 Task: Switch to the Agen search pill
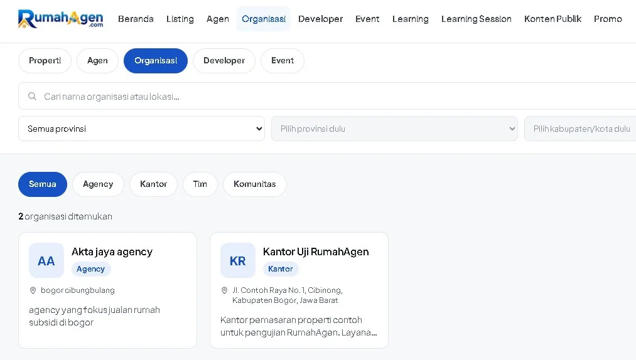tap(97, 61)
